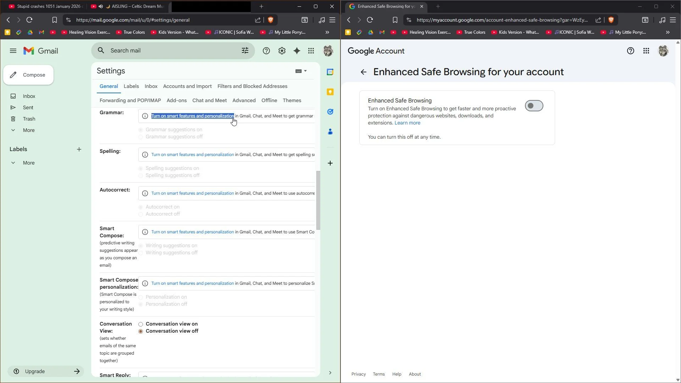Select Conversation view off
The image size is (681, 383).
pyautogui.click(x=141, y=331)
